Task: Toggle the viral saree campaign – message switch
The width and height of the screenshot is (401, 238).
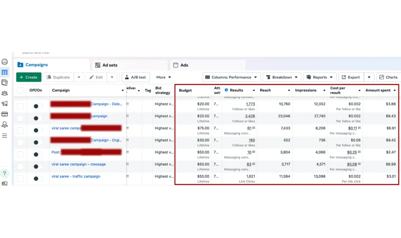Action: pos(38,166)
